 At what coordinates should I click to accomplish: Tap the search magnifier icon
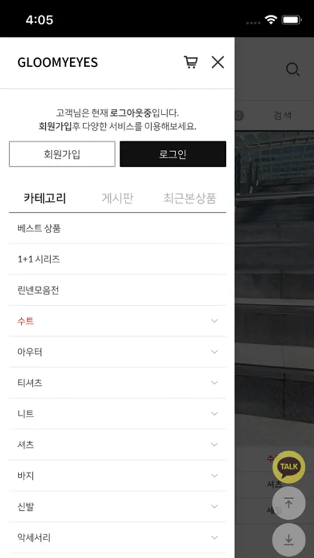293,69
